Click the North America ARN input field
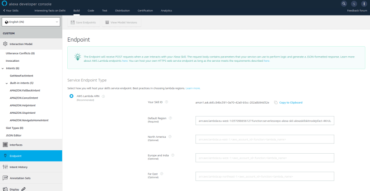This screenshot has width=370, height=191. tap(265, 139)
